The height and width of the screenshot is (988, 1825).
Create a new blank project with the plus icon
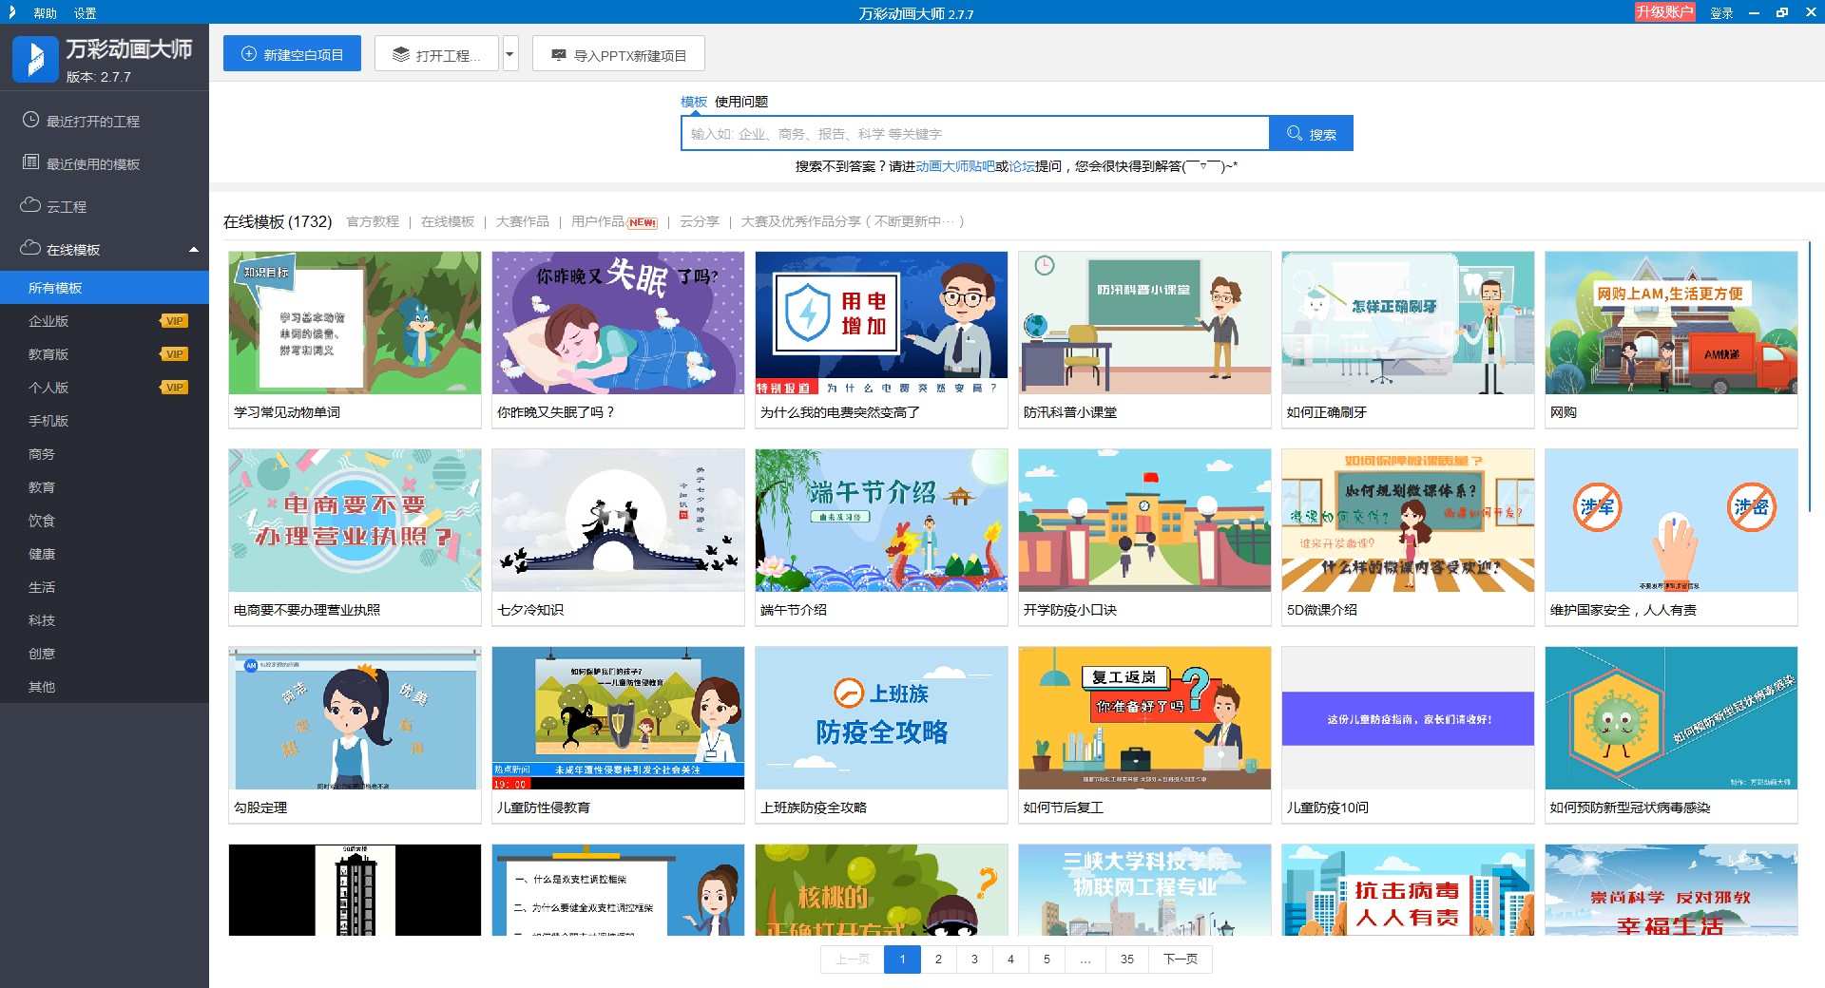click(247, 53)
